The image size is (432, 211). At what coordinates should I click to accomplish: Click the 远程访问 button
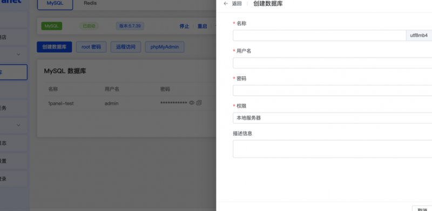(126, 47)
